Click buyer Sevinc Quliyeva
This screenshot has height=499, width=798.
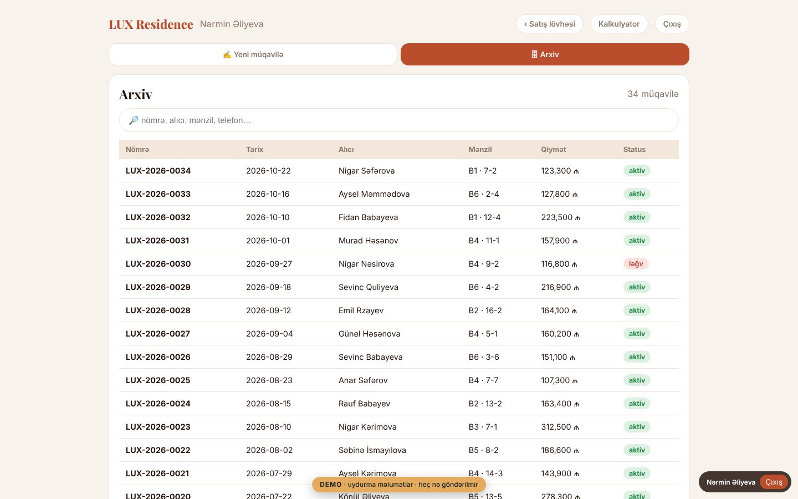[368, 287]
